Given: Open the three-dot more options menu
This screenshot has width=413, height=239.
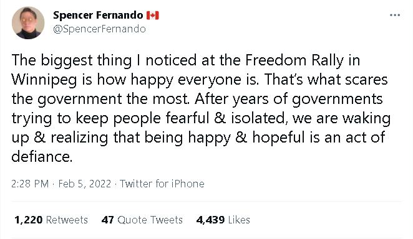Looking at the screenshot, I should [x=395, y=15].
